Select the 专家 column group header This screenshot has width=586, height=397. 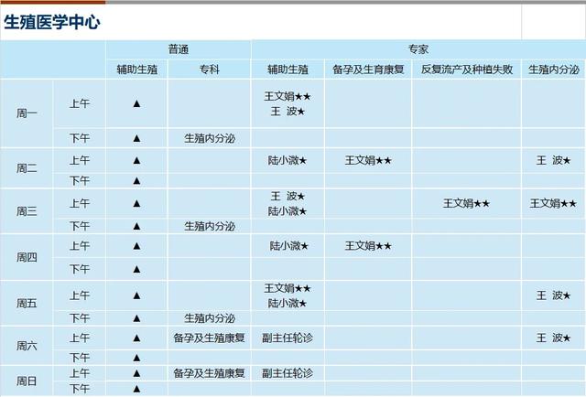418,49
